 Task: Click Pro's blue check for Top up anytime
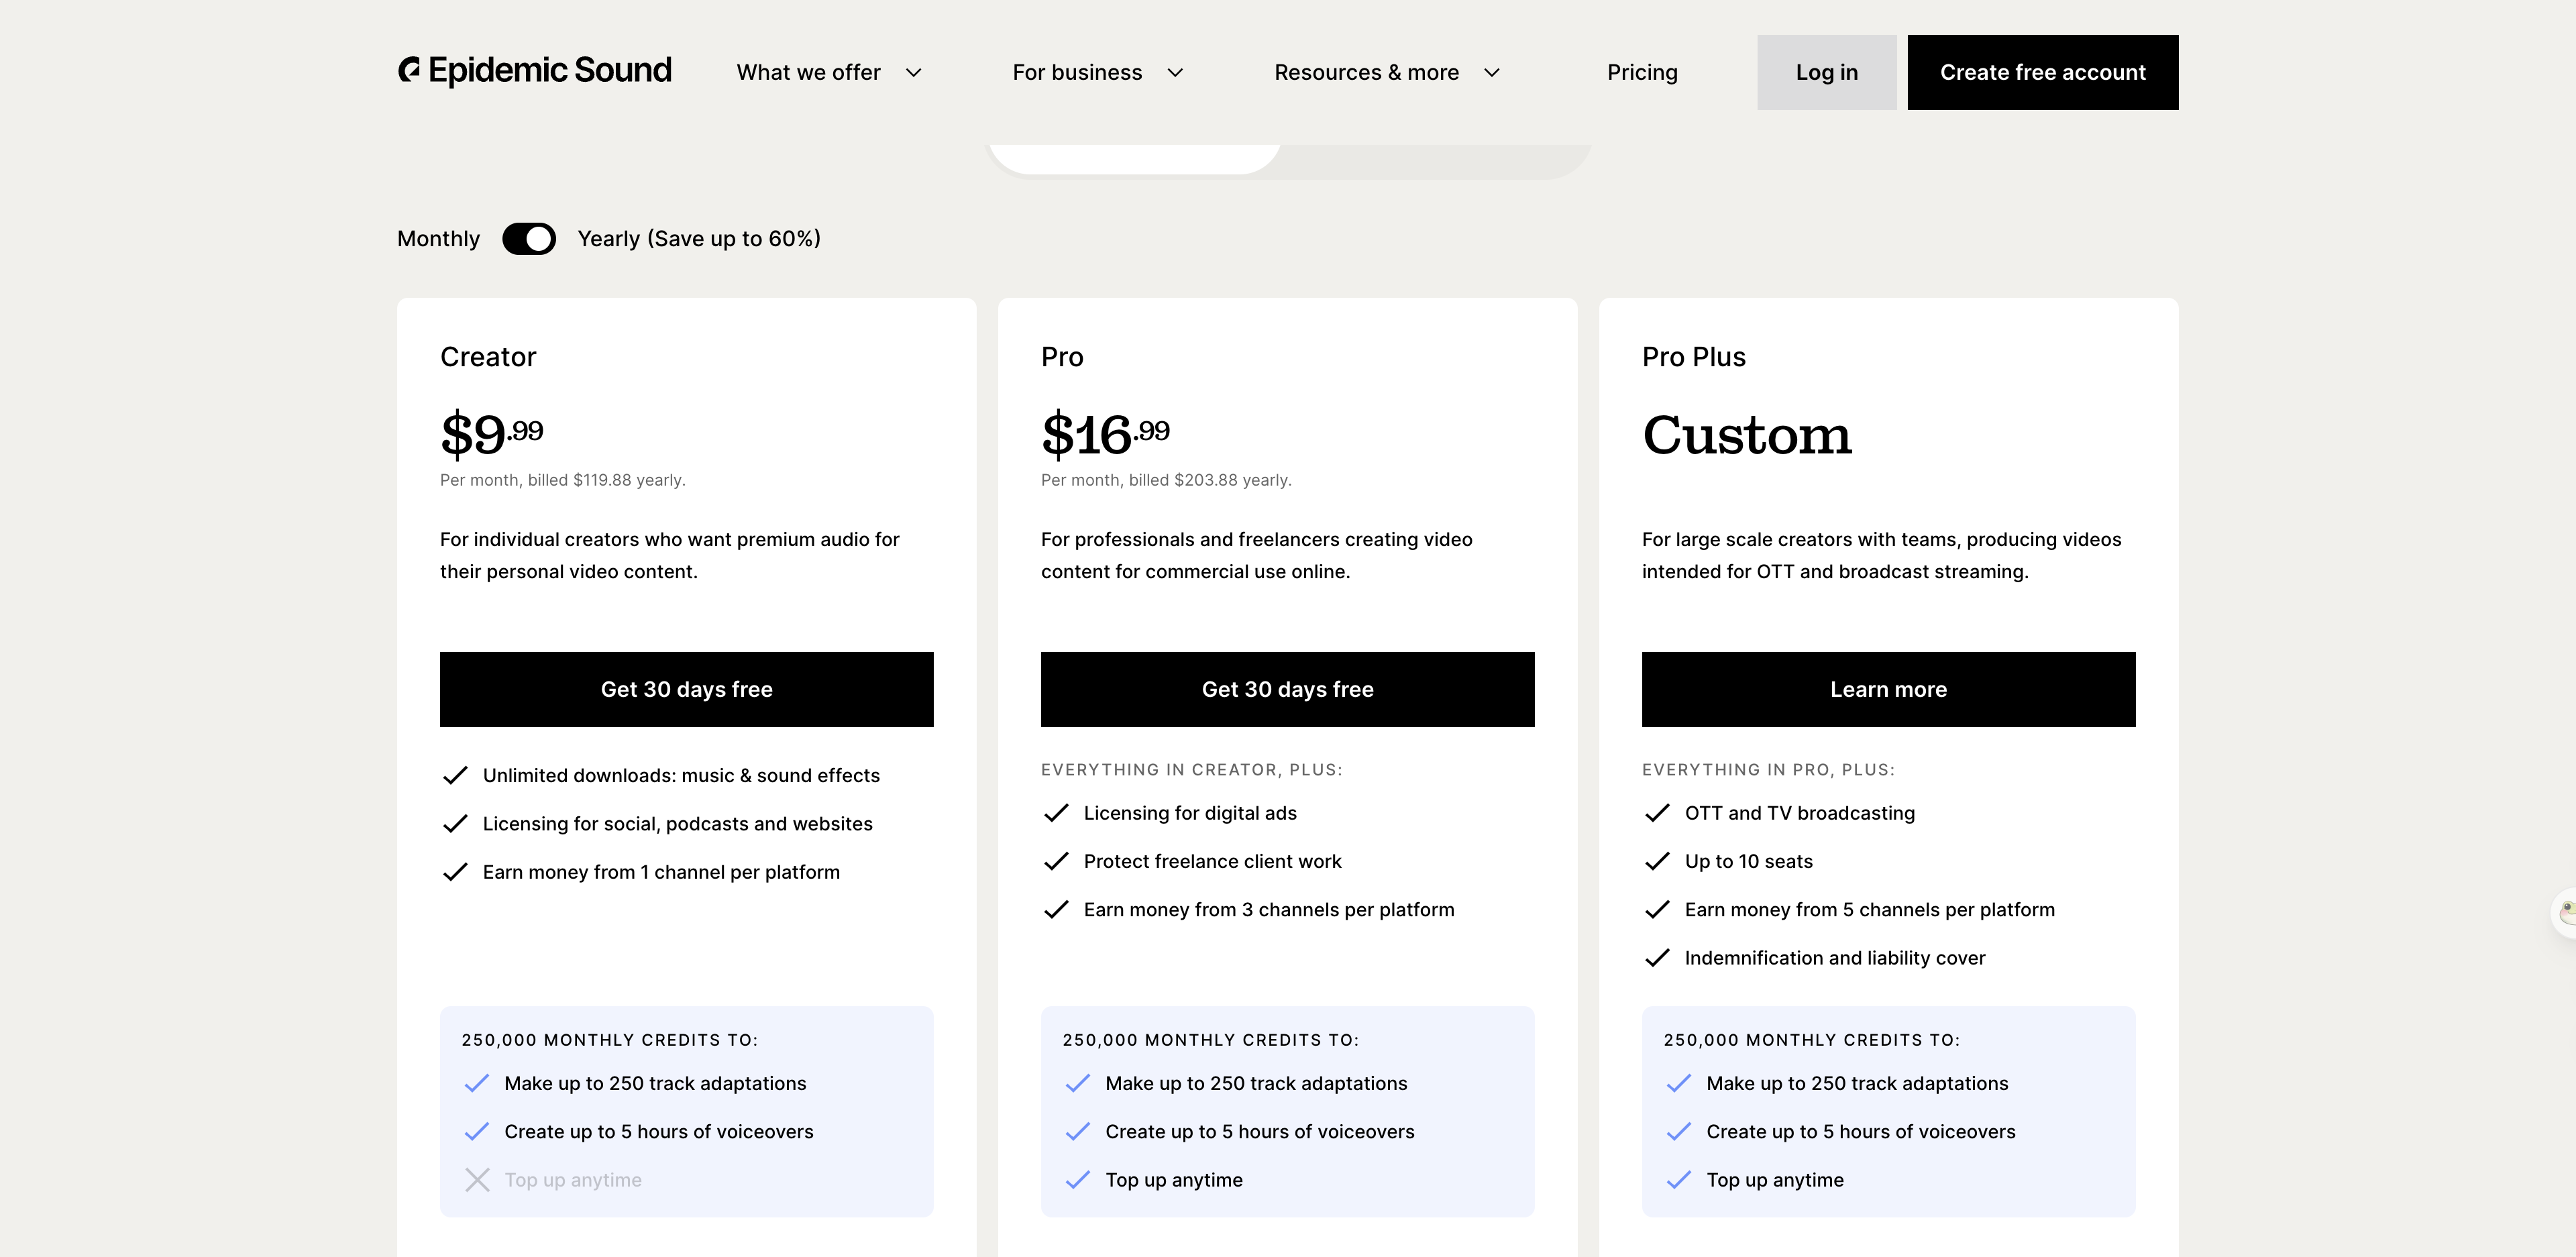(x=1078, y=1180)
